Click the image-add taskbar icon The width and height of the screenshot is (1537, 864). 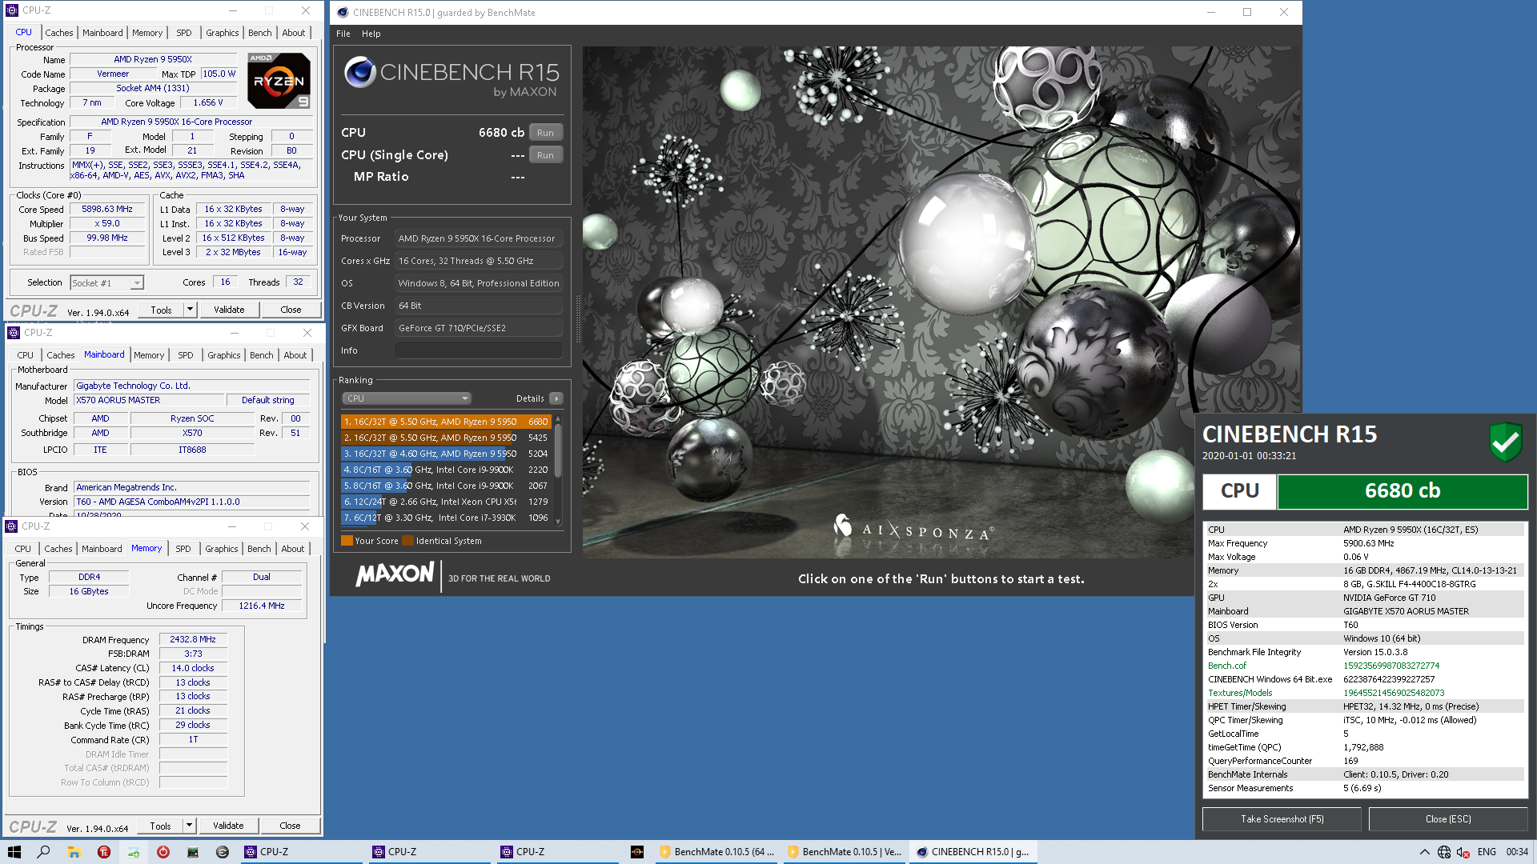click(x=134, y=852)
